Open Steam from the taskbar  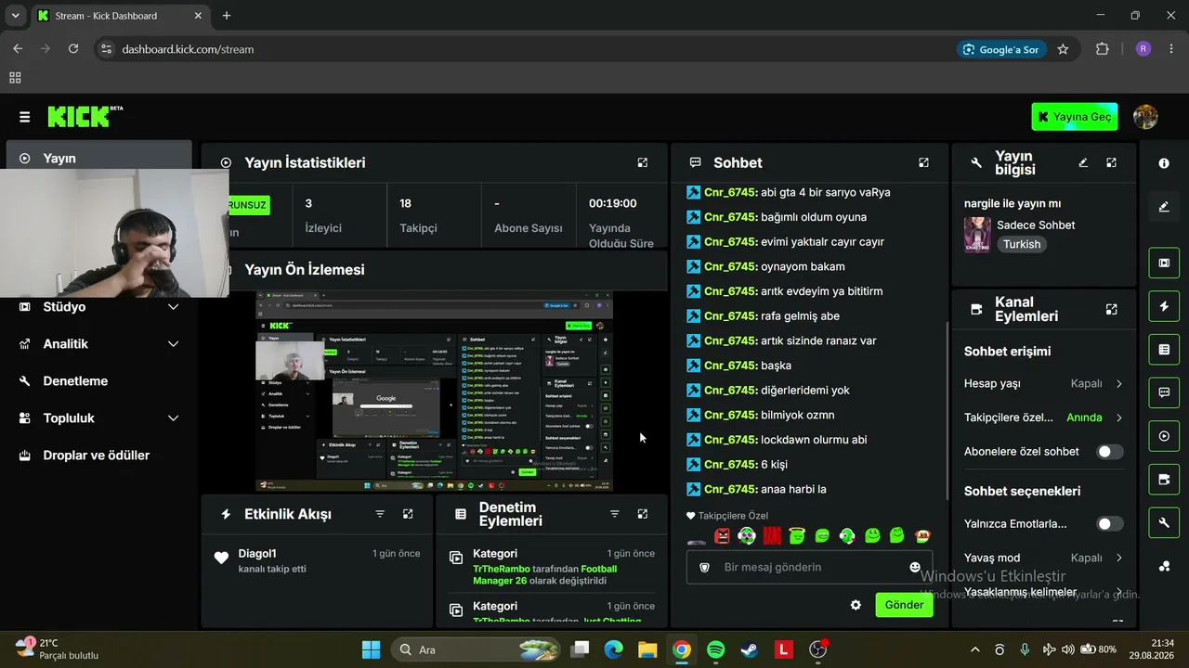point(749,649)
